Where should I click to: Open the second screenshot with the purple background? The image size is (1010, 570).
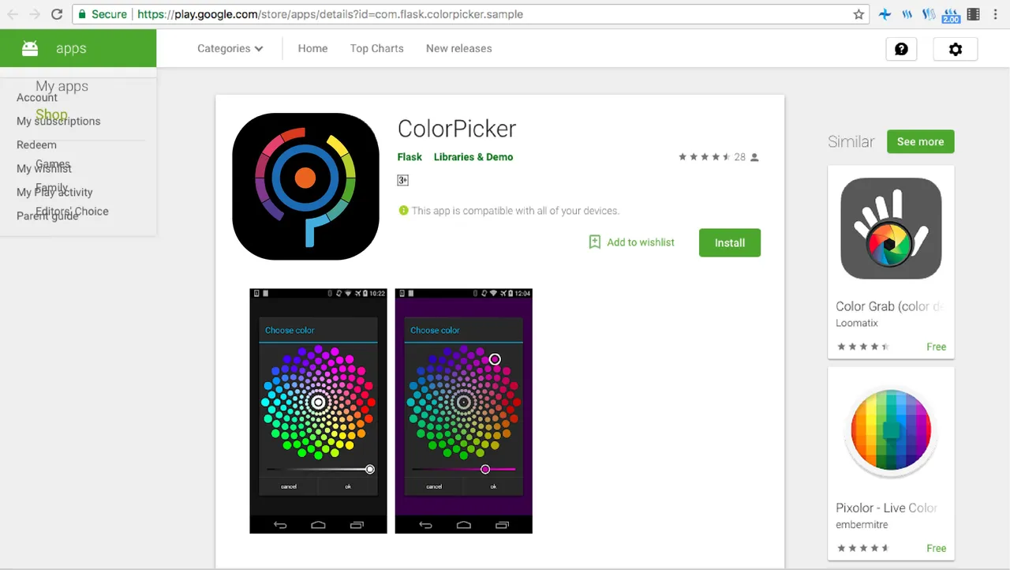click(463, 411)
